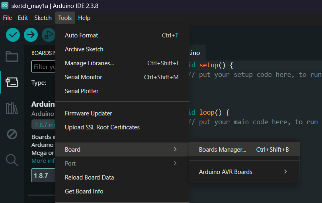
Task: Choose Get Board Info
Action: click(122, 191)
